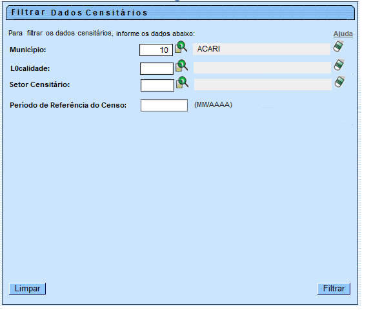
Task: Click the empty Localidade description box
Action: [261, 68]
